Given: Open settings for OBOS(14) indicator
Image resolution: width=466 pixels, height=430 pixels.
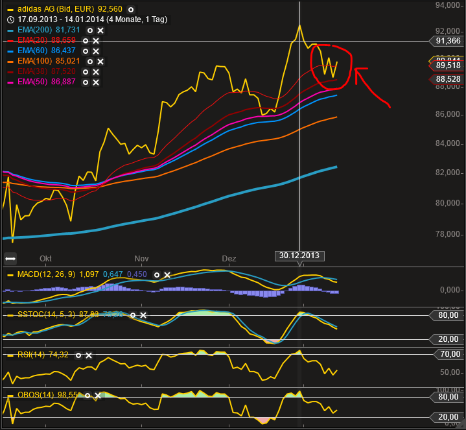Looking at the screenshot, I should pyautogui.click(x=87, y=395).
